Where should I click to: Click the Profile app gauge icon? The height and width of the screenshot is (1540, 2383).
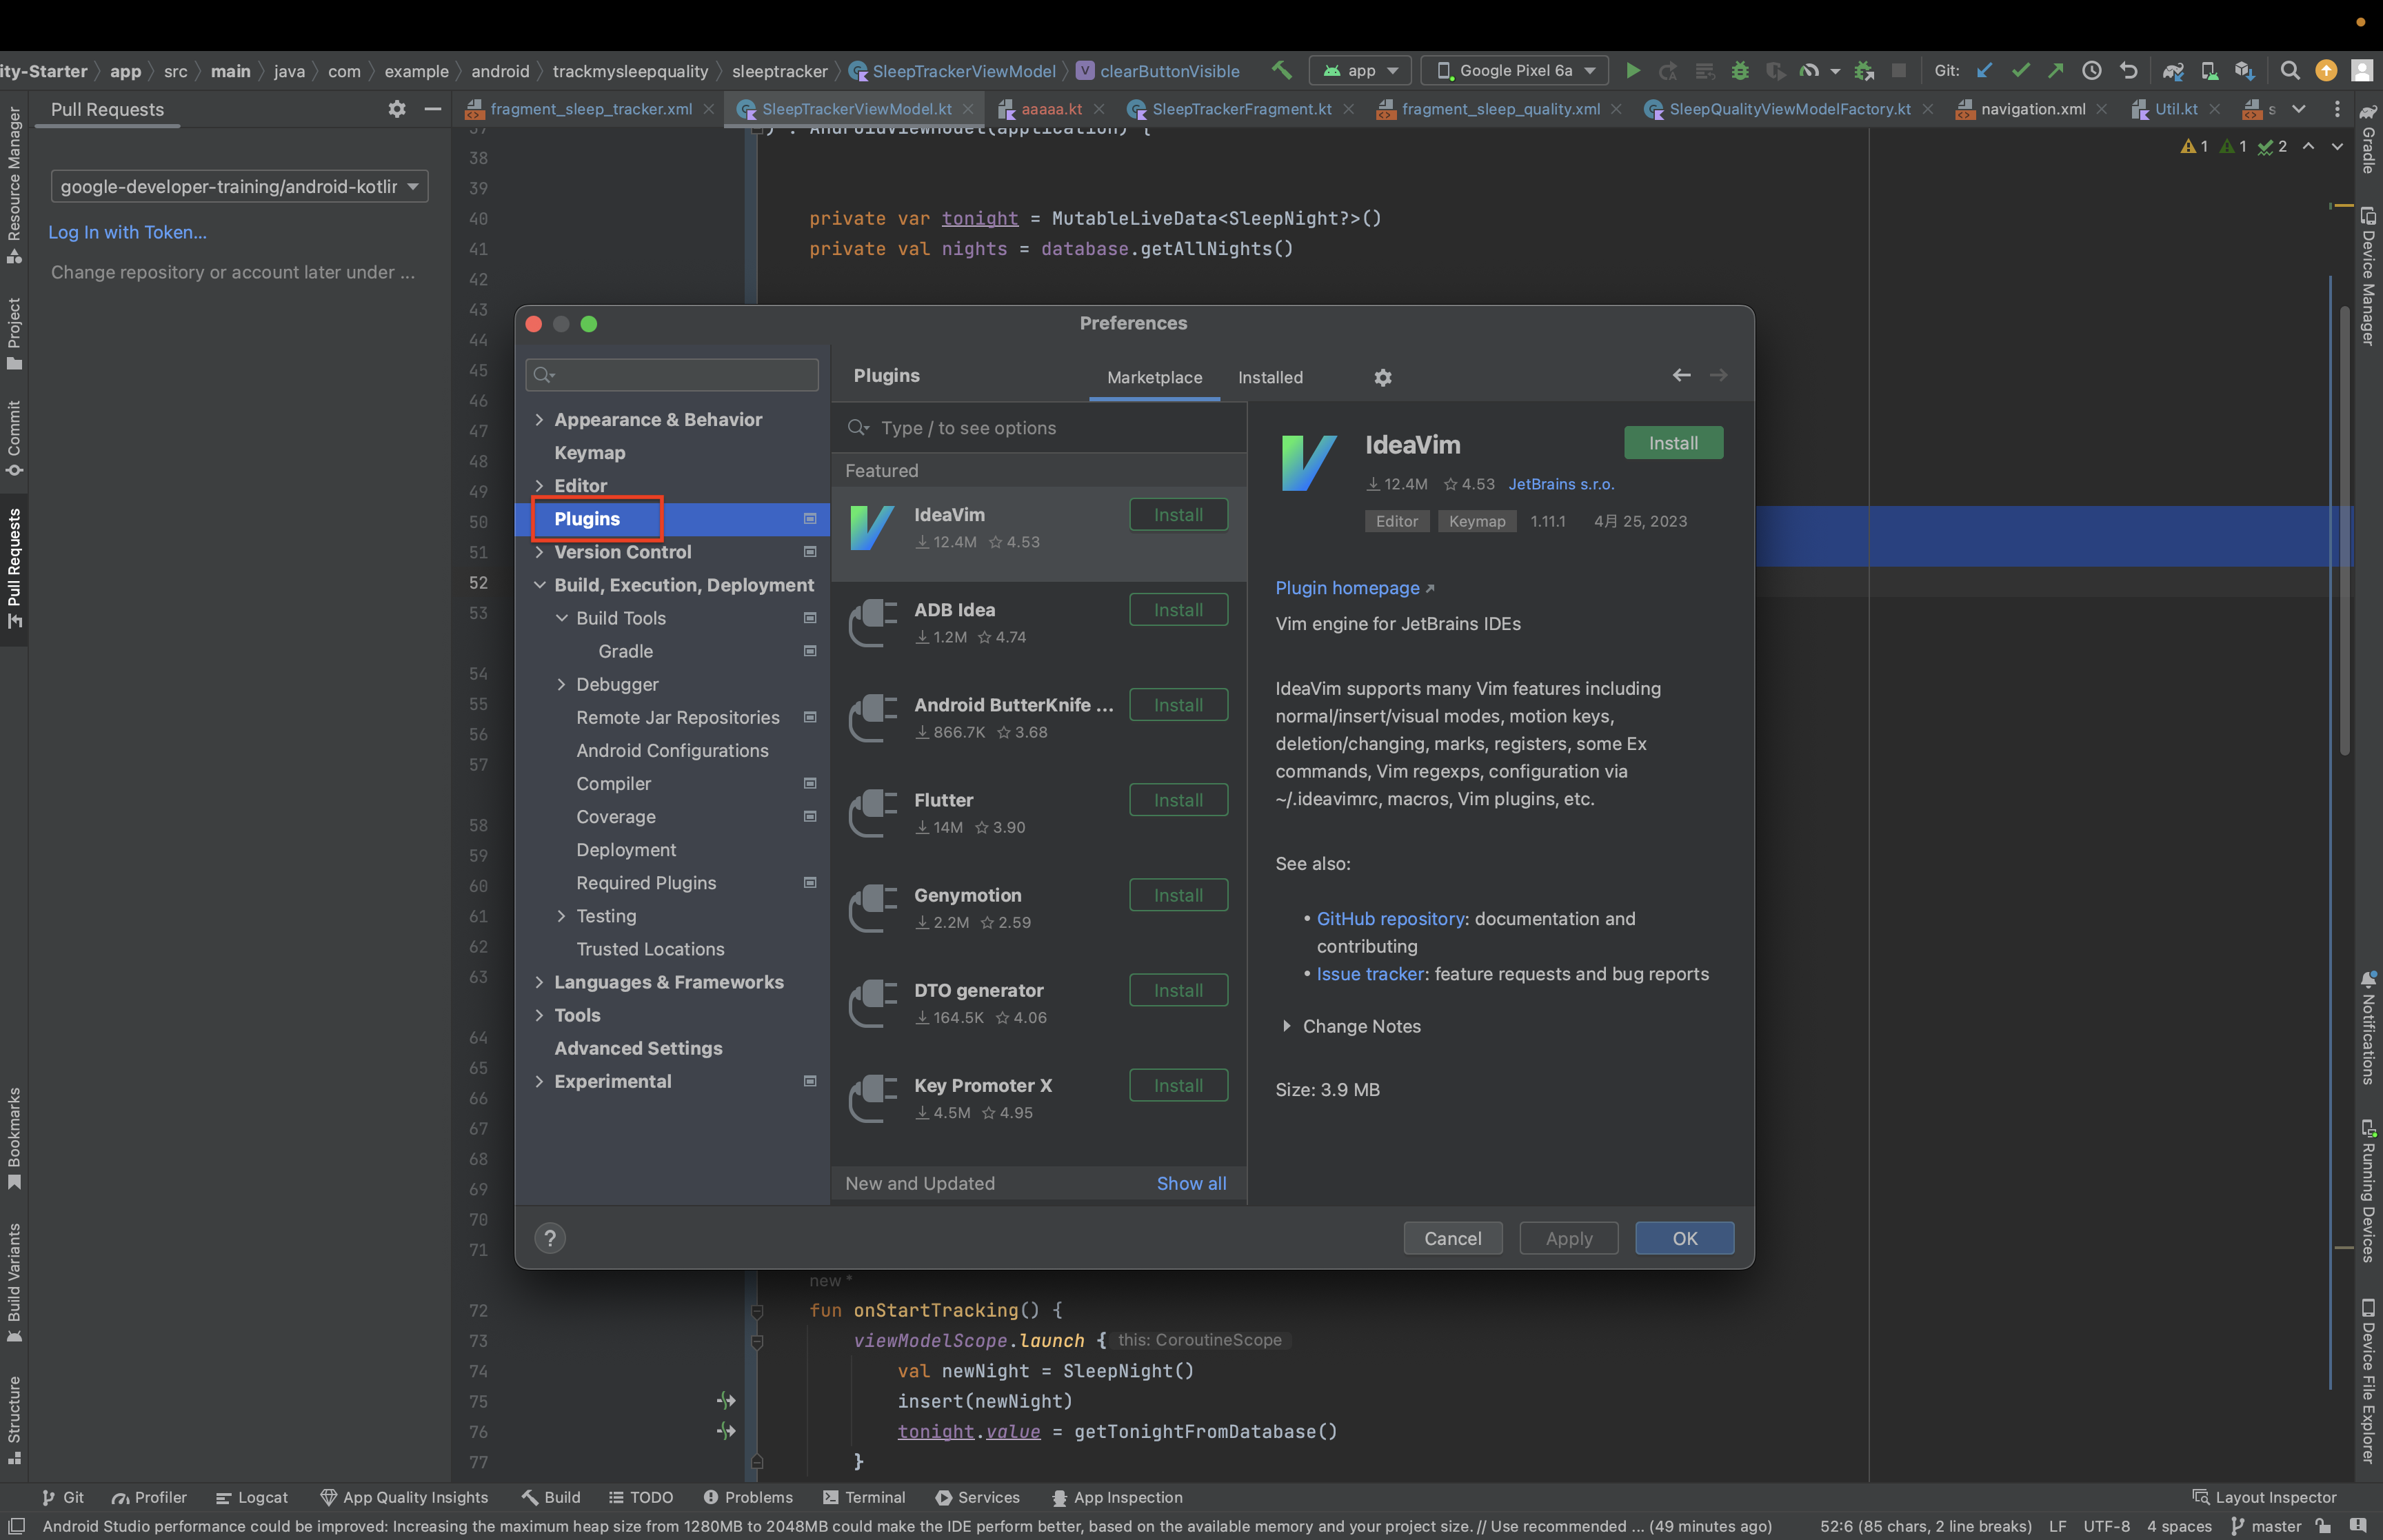(x=1808, y=70)
